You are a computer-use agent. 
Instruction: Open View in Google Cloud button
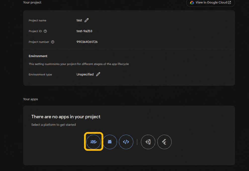(x=211, y=3)
